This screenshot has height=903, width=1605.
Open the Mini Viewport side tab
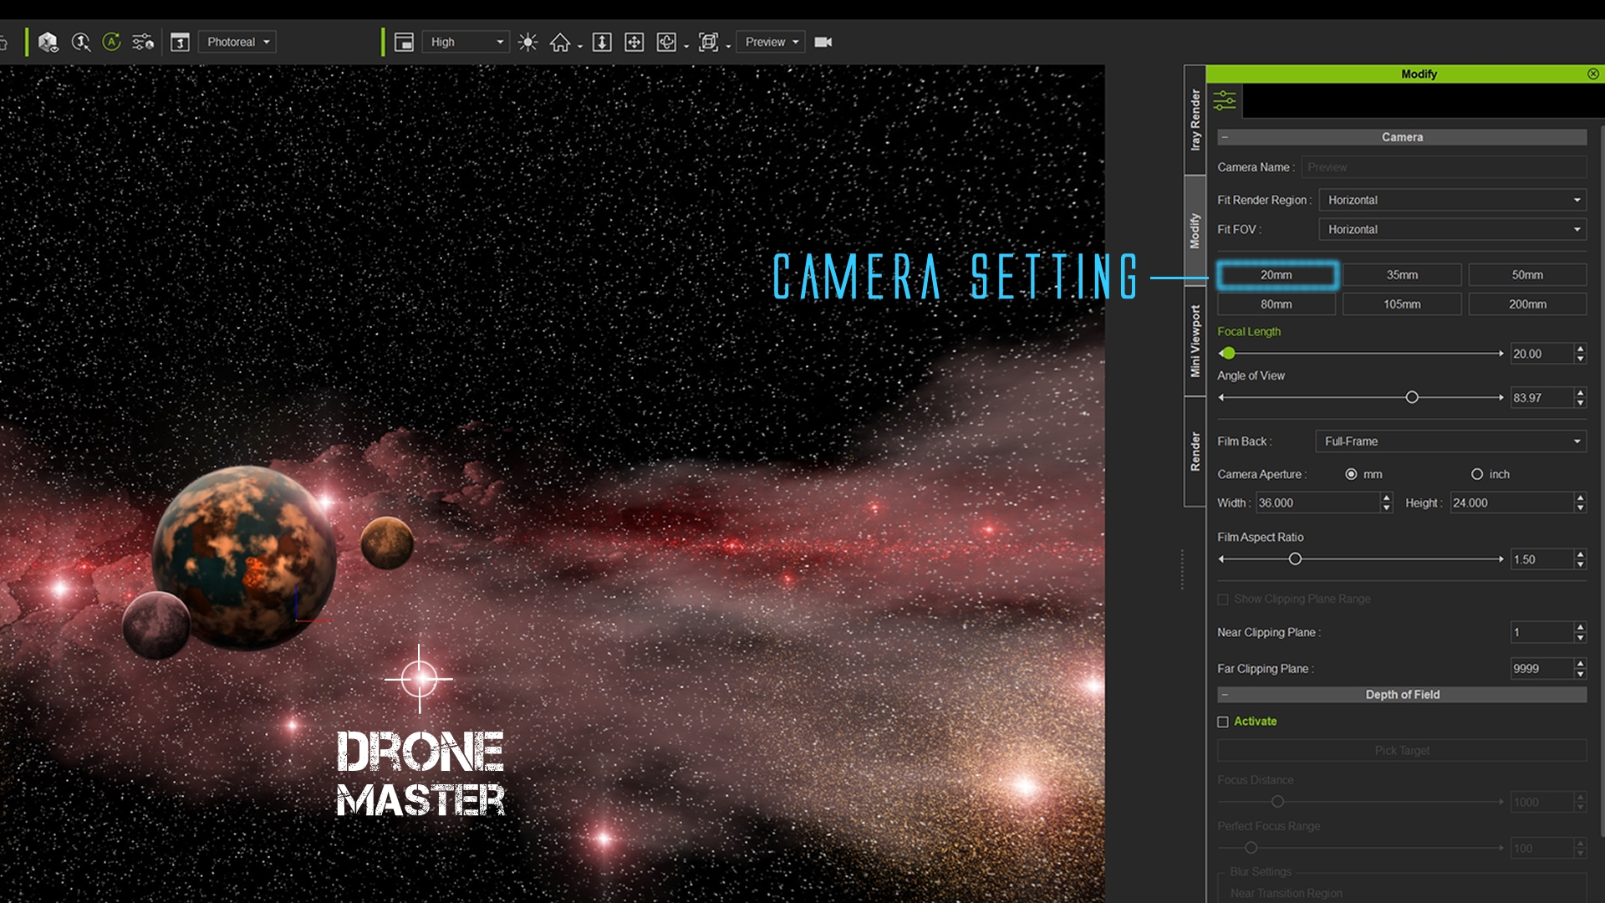(1195, 341)
